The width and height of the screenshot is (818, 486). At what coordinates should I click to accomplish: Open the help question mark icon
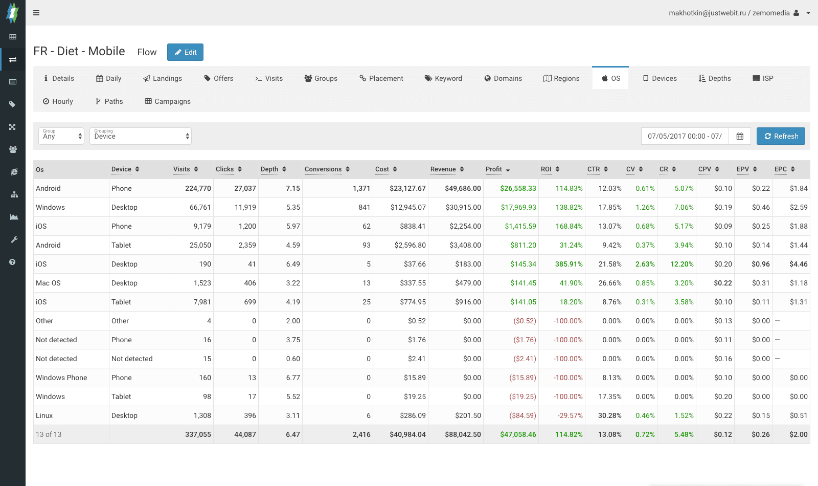(12, 262)
